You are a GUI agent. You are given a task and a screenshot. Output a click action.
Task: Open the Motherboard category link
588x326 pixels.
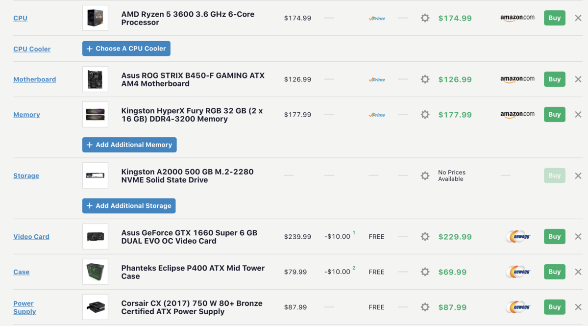click(x=34, y=79)
